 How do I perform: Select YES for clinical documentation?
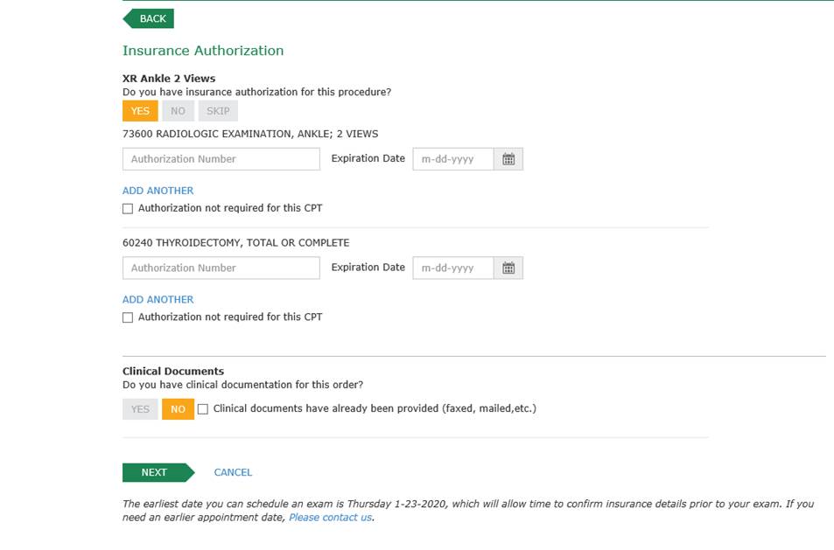point(140,409)
